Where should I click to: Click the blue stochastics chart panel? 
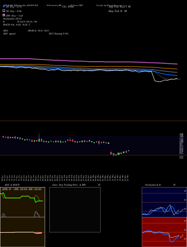pyautogui.click(x=164, y=202)
